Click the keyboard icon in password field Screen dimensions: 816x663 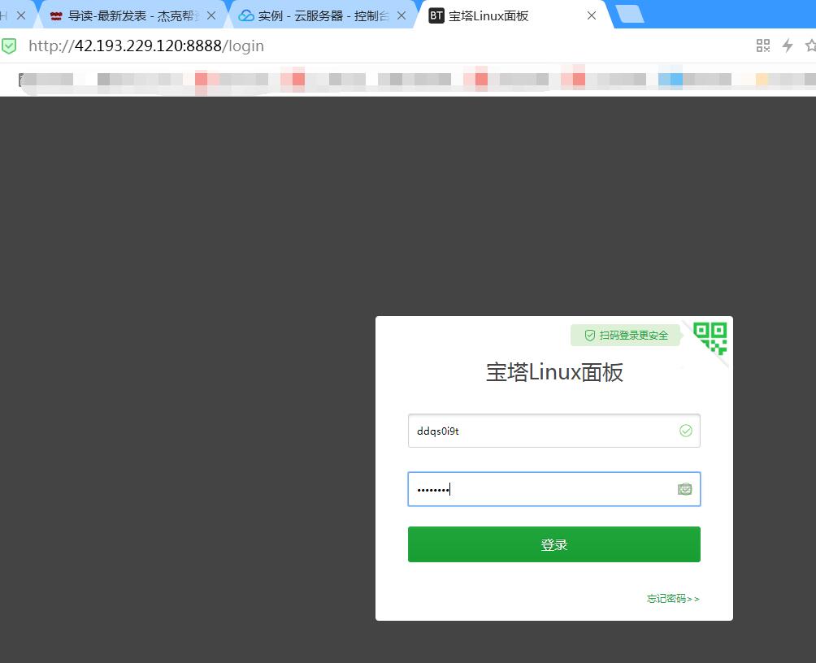685,489
